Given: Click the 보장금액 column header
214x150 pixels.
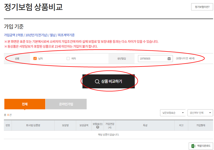Looking at the screenshot, I should (84, 125).
